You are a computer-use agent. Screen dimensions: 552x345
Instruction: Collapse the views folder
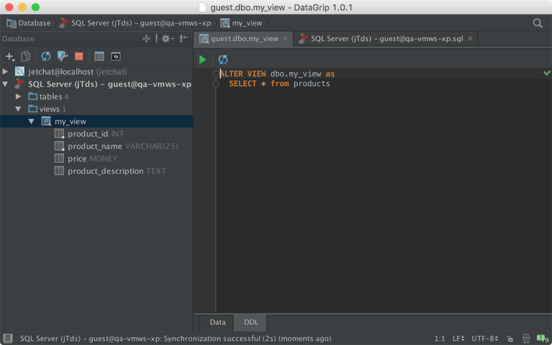click(19, 109)
